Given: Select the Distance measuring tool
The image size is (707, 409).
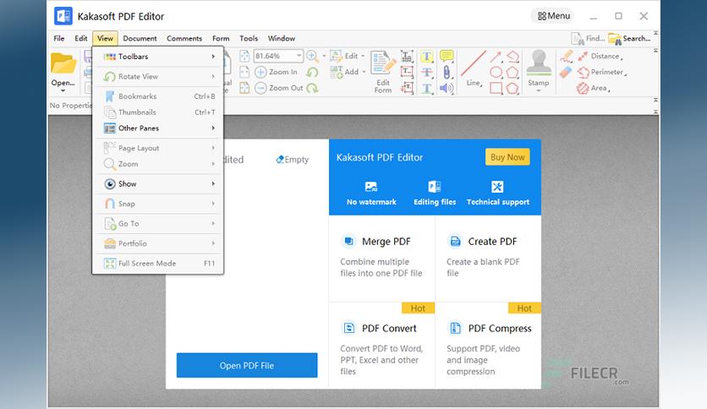Looking at the screenshot, I should click(x=600, y=57).
